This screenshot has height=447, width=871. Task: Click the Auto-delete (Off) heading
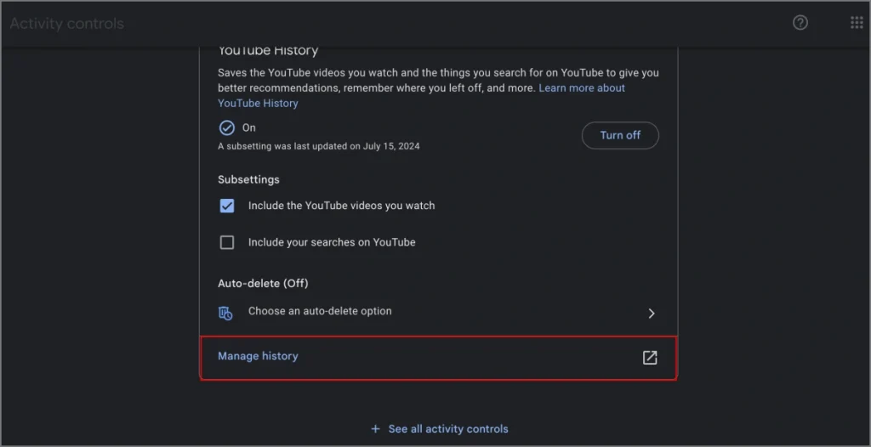click(263, 283)
